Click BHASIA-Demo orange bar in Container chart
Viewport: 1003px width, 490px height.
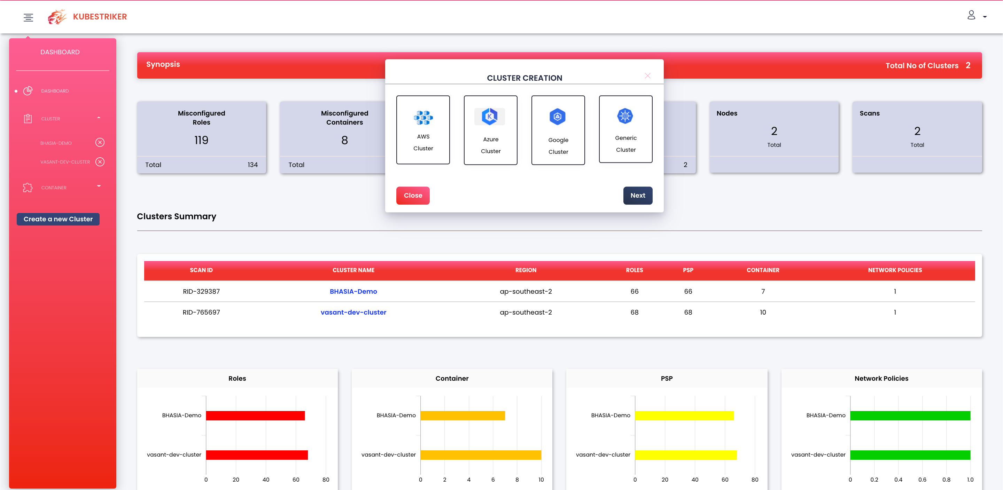[x=462, y=415]
